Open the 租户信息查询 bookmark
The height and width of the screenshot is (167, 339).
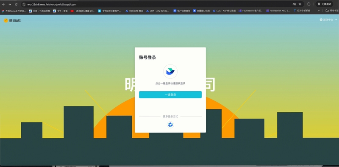[x=182, y=11]
